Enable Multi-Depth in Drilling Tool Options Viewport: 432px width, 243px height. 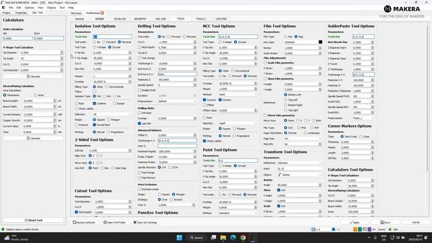click(140, 47)
